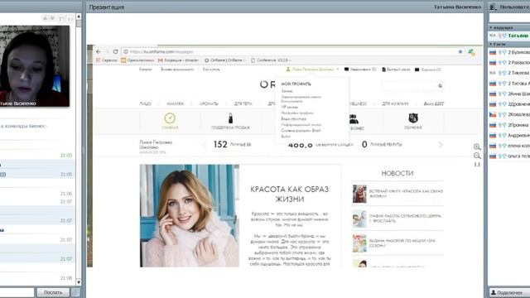Show next stats with right chevron
Viewport: 530px width, 298px height.
pos(441,145)
